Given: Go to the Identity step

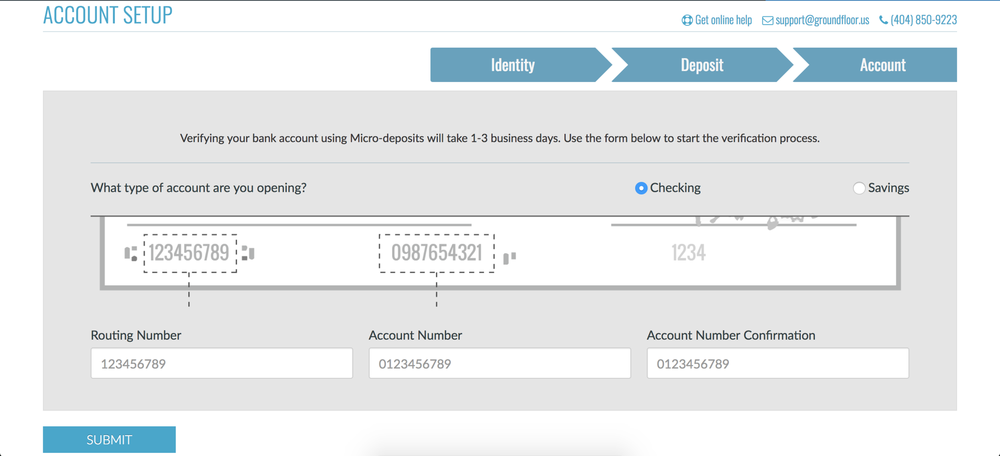Looking at the screenshot, I should [x=520, y=65].
